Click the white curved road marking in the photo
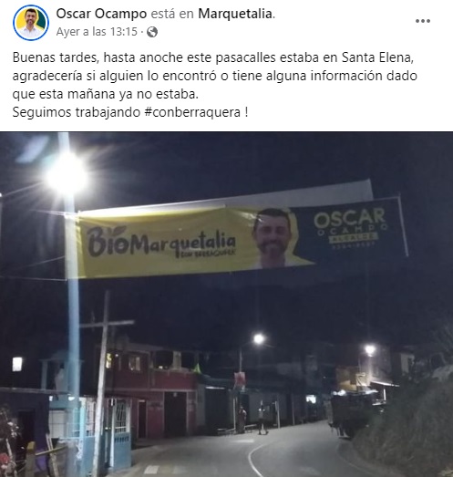This screenshot has width=453, height=477. pyautogui.click(x=254, y=458)
